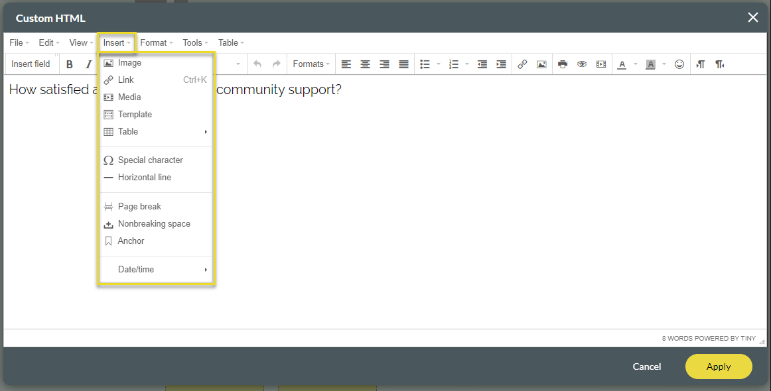The height and width of the screenshot is (391, 771).
Task: Open the Tools menu
Action: (192, 42)
